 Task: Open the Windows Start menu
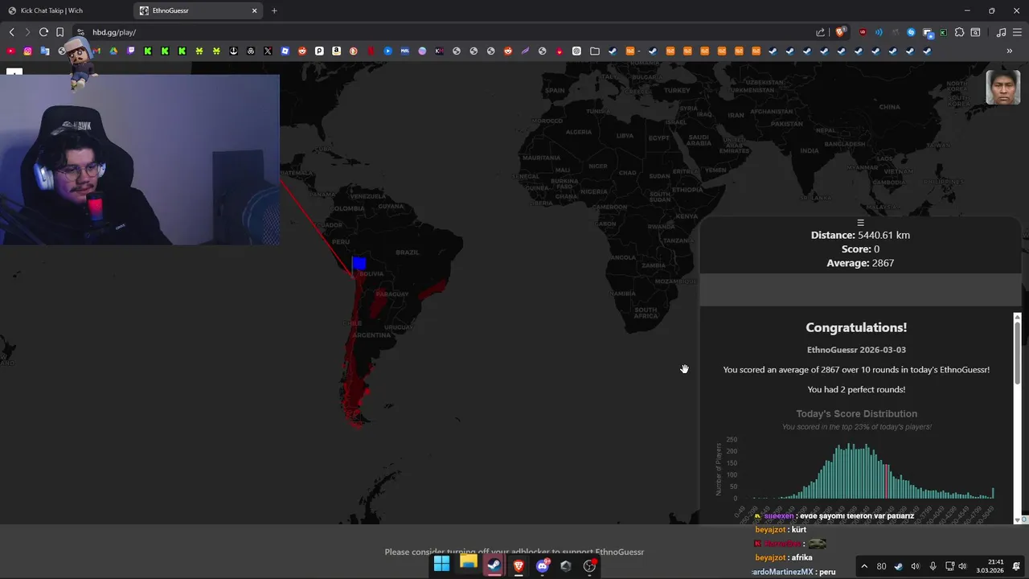pos(441,564)
